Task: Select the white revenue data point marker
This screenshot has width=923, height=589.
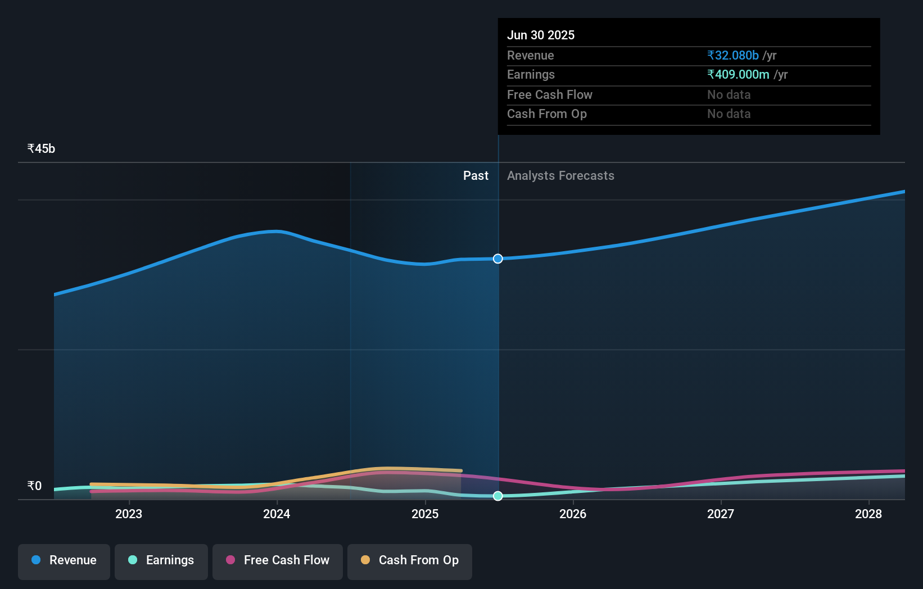Action: point(497,259)
